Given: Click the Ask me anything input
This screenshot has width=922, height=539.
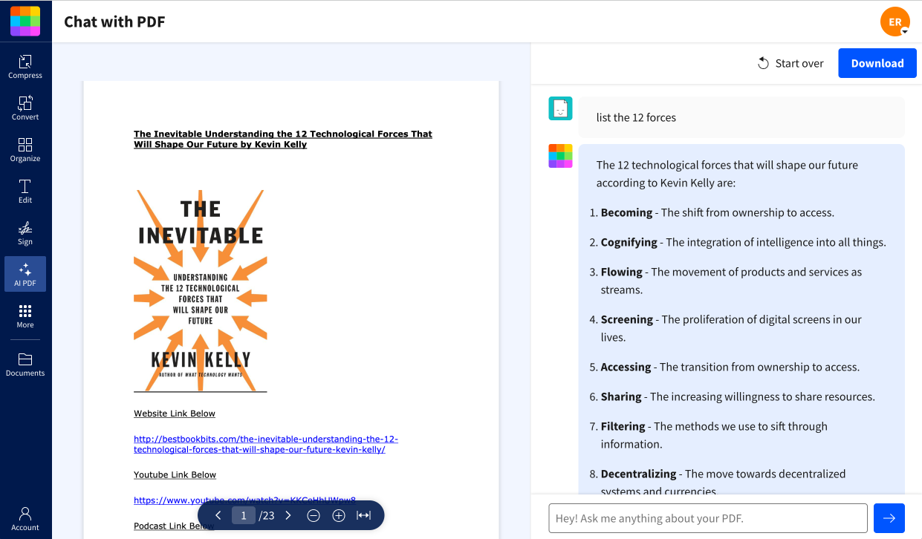Looking at the screenshot, I should point(708,518).
